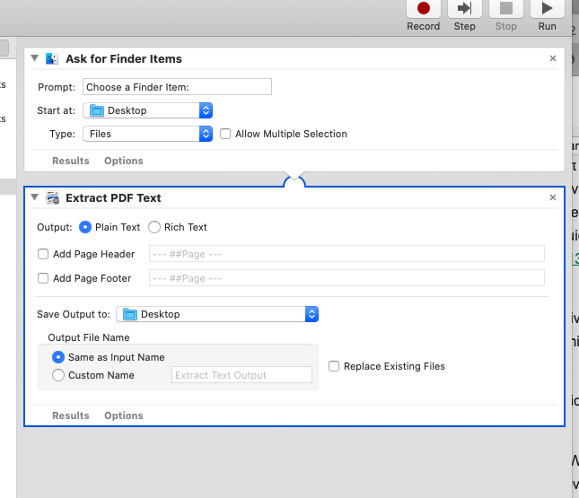The height and width of the screenshot is (498, 579).
Task: Click the Extract PDF Text action icon
Action: click(x=52, y=197)
